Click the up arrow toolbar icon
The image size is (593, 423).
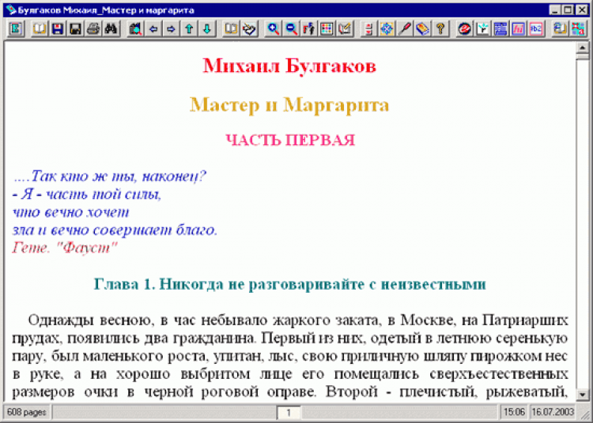click(189, 28)
